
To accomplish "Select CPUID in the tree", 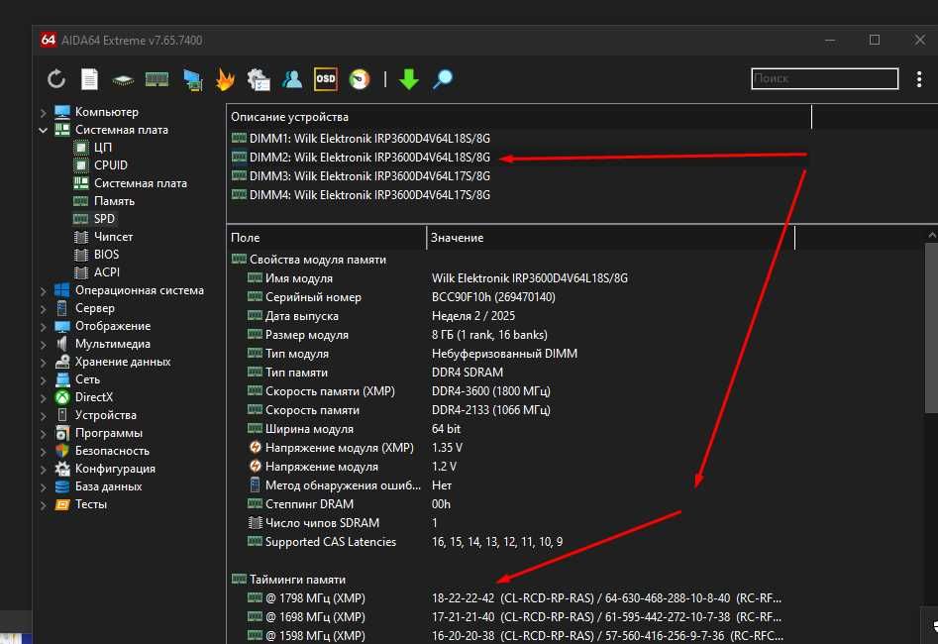I will pyautogui.click(x=111, y=165).
